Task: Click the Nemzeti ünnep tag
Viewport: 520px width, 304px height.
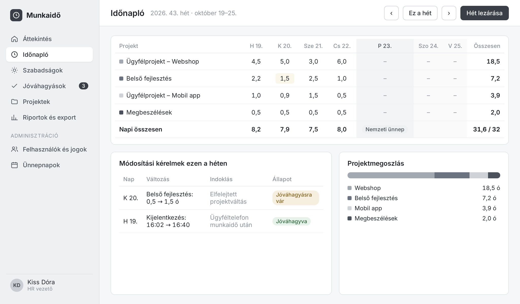Action: (385, 129)
